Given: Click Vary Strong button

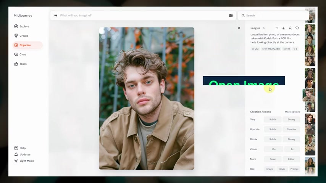Looking at the screenshot, I should (x=291, y=119).
